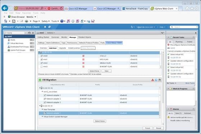Click the Virtual Machines icon in navigator

point(9,43)
